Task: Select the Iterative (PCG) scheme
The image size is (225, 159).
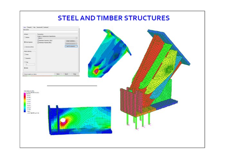Action: [25, 47]
